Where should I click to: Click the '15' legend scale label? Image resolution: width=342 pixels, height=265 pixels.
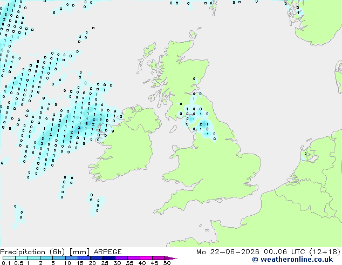[x=80, y=263]
